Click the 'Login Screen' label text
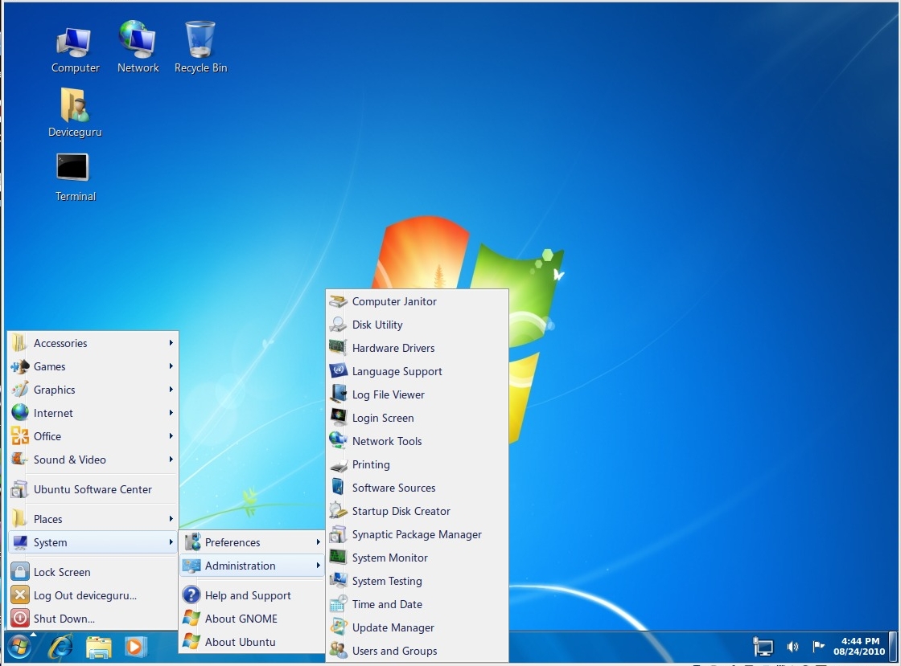Viewport: 901px width, 666px height. [383, 419]
